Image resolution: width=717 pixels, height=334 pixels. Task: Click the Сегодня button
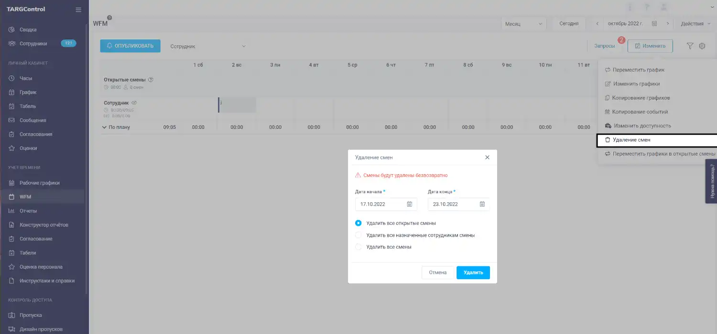click(569, 23)
